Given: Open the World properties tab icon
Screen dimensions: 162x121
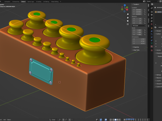Looking at the screenshot, I should (x=152, y=24).
